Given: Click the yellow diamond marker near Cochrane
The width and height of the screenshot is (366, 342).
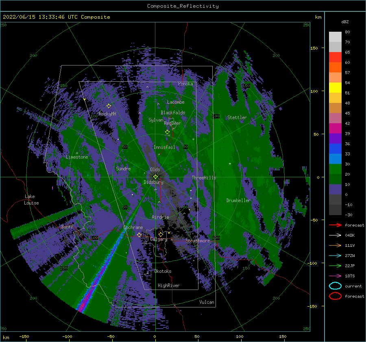Looking at the screenshot, I should (139, 235).
